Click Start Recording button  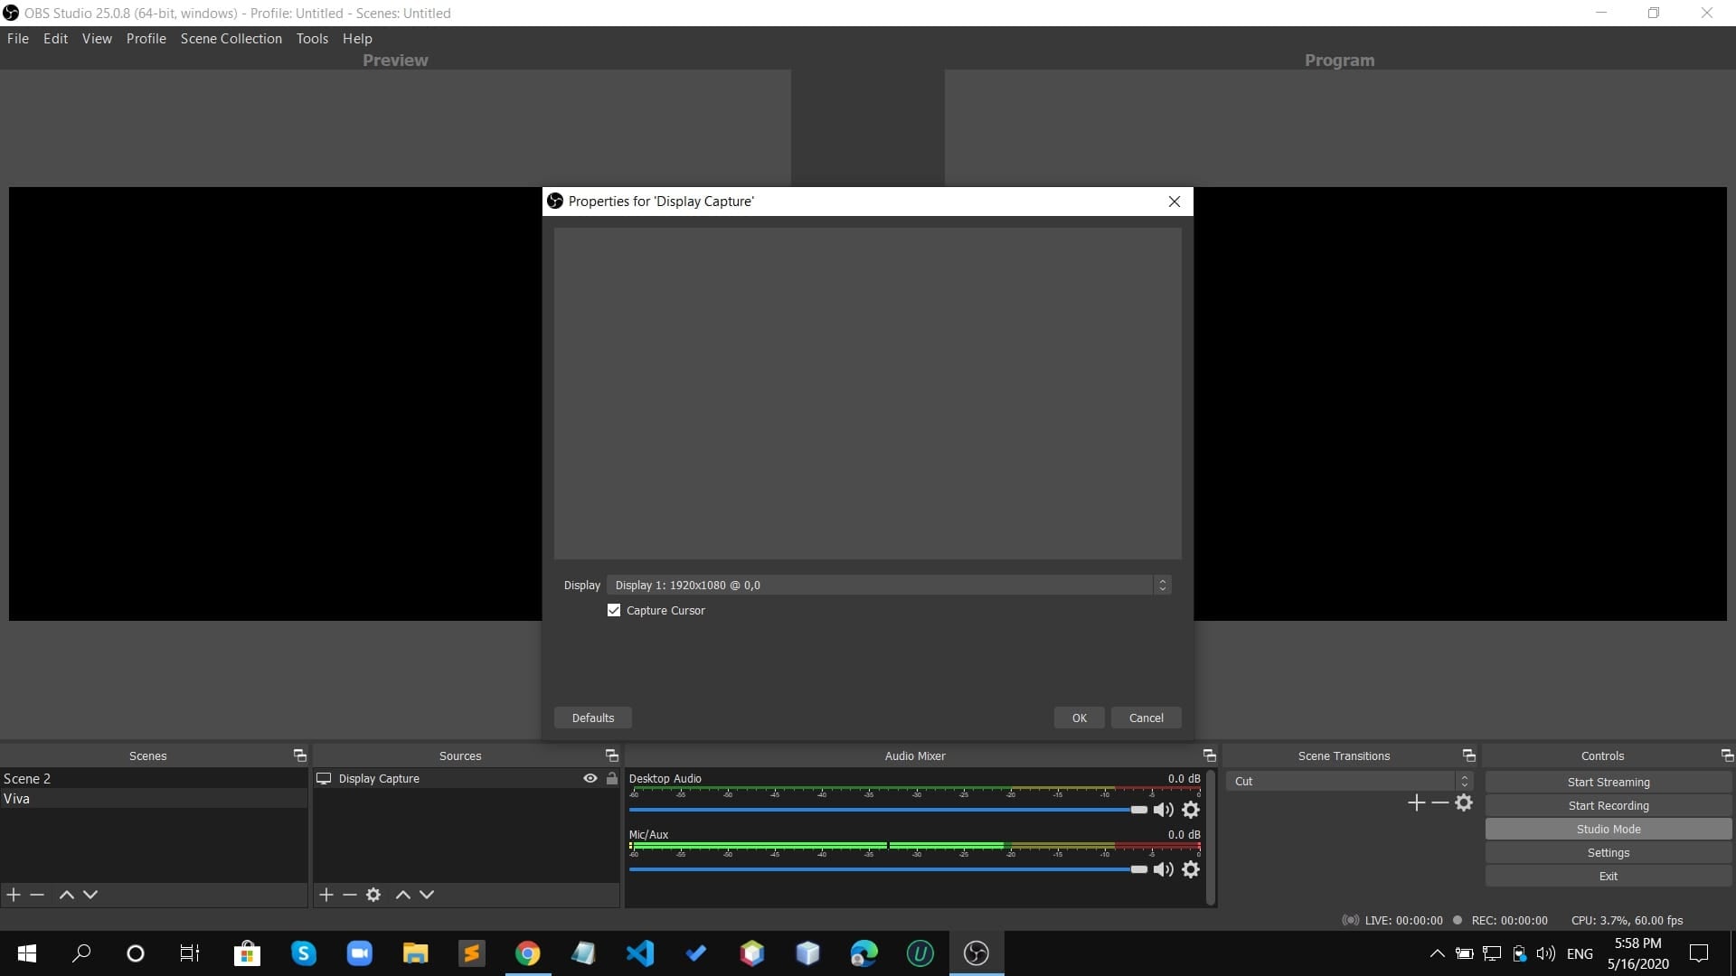click(1609, 806)
